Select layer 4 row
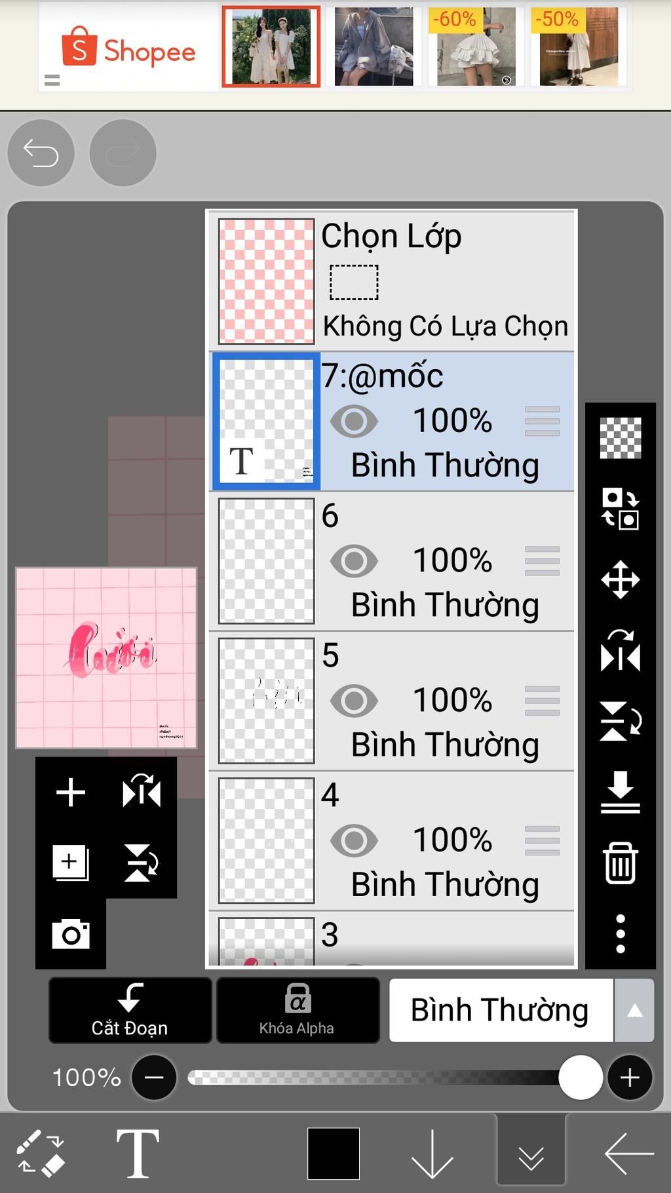671x1193 pixels. pyautogui.click(x=392, y=840)
